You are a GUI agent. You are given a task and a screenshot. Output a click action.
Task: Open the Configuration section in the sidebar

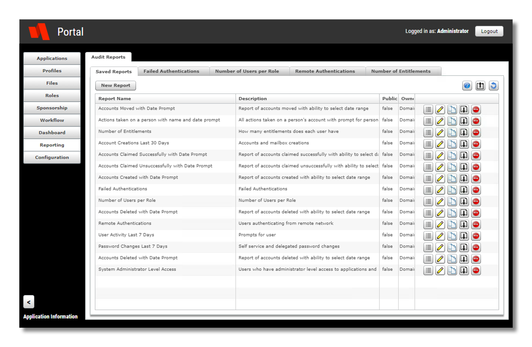coord(52,157)
